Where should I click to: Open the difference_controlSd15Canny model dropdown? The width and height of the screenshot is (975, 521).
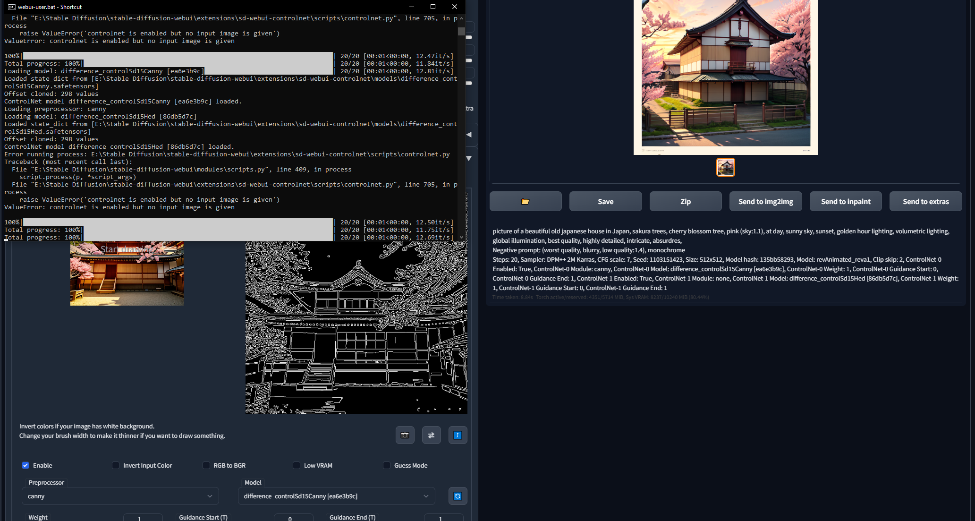336,496
